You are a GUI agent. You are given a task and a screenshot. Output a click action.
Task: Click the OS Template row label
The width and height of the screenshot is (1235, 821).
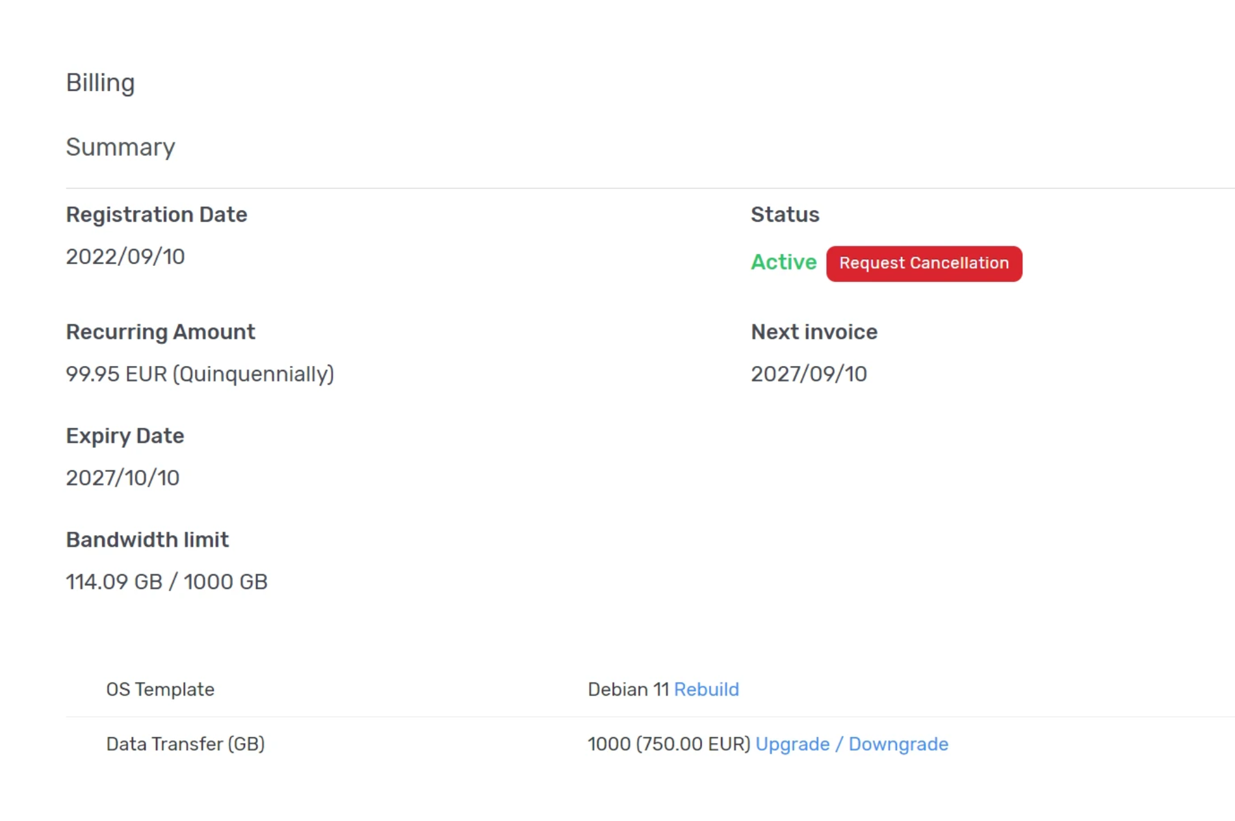point(160,689)
